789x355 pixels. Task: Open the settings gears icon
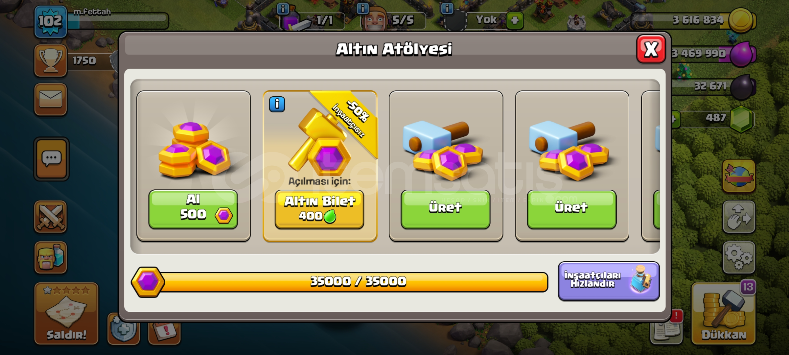click(x=739, y=257)
